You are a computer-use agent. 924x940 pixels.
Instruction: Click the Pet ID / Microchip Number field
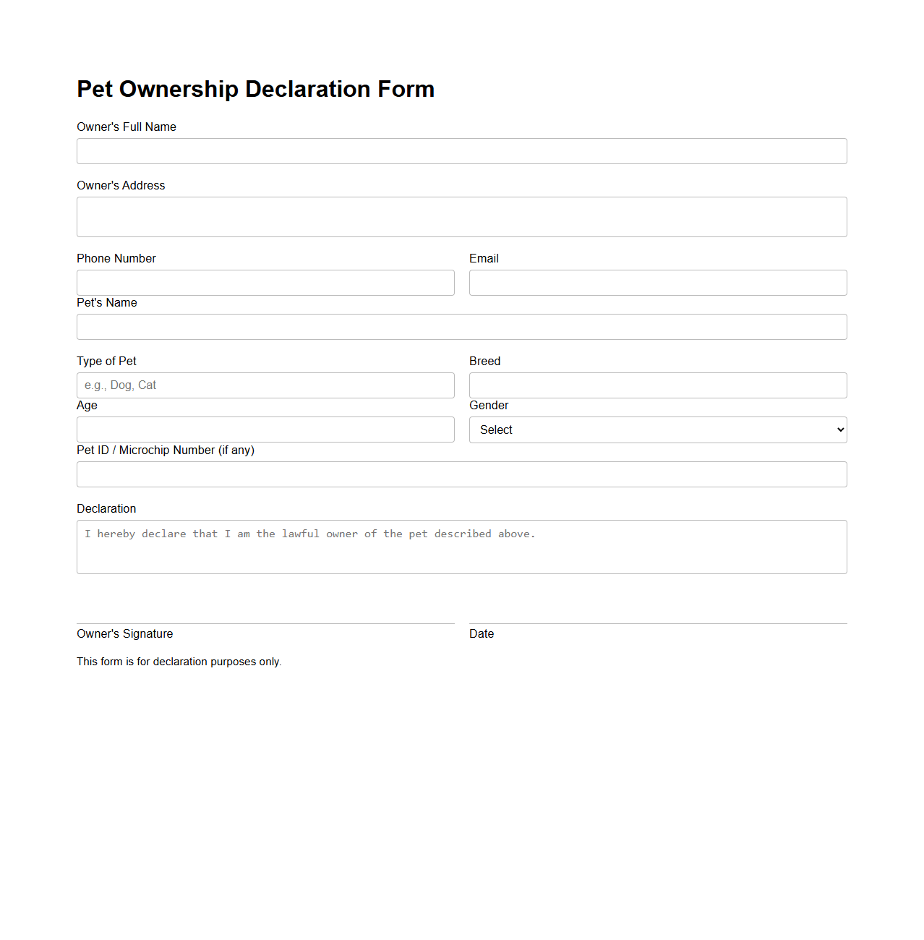[x=461, y=474]
